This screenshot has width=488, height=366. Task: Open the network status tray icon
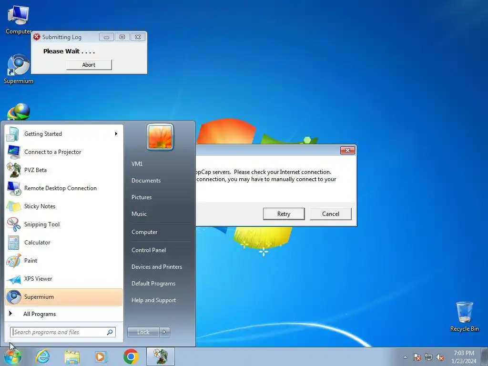click(x=428, y=357)
